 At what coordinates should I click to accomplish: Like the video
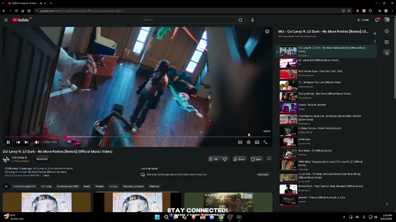[213, 159]
